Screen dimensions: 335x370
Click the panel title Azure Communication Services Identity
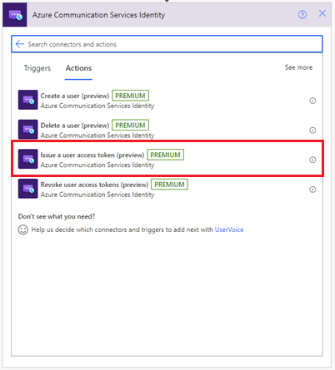[x=98, y=15]
